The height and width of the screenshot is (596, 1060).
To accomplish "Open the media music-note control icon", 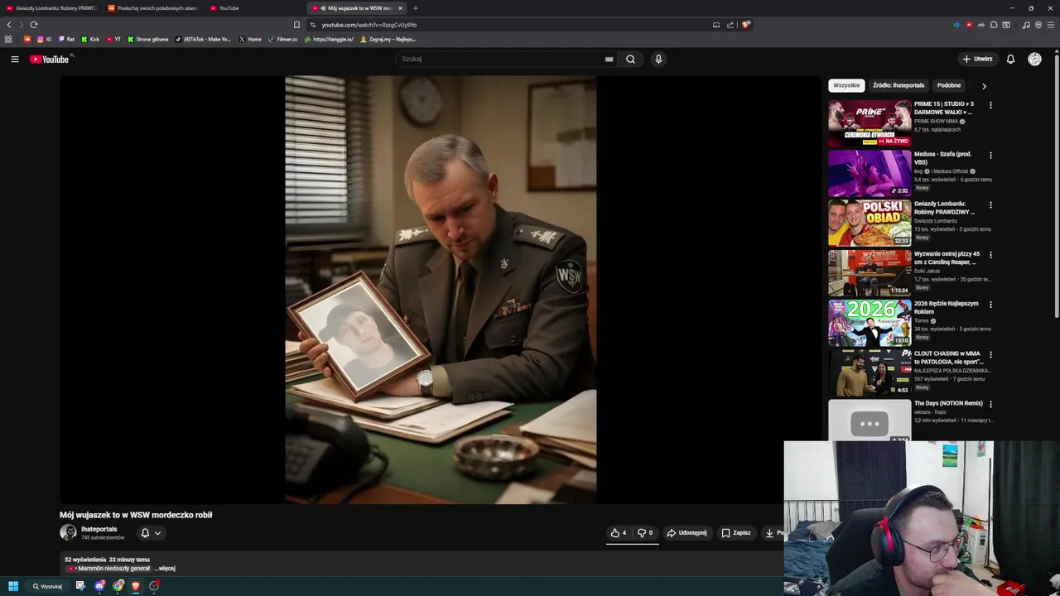I will click(1026, 25).
